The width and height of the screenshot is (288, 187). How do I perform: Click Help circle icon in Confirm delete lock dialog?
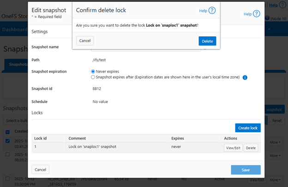pos(212,10)
